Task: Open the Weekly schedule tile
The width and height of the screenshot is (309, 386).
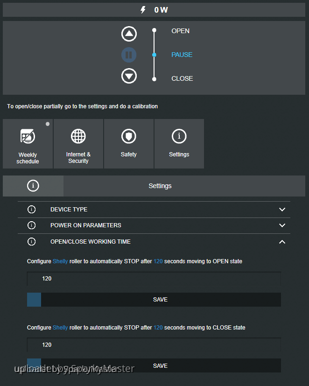Action: pyautogui.click(x=28, y=144)
